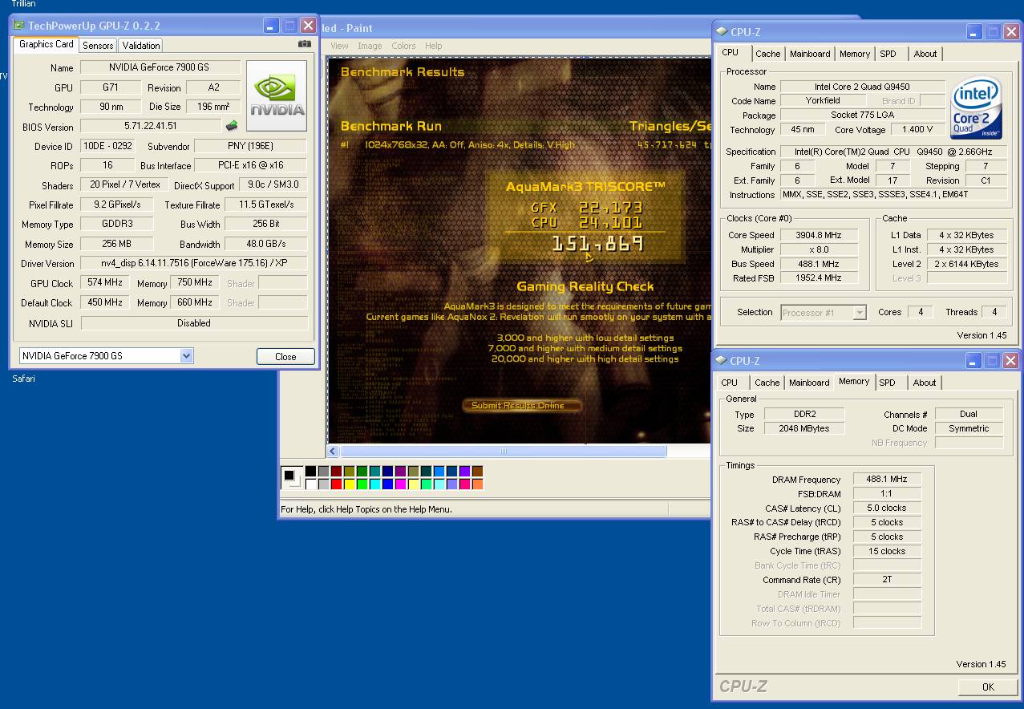Open Memory tab in CPU-Z Processor window
The height and width of the screenshot is (709, 1024).
point(855,54)
